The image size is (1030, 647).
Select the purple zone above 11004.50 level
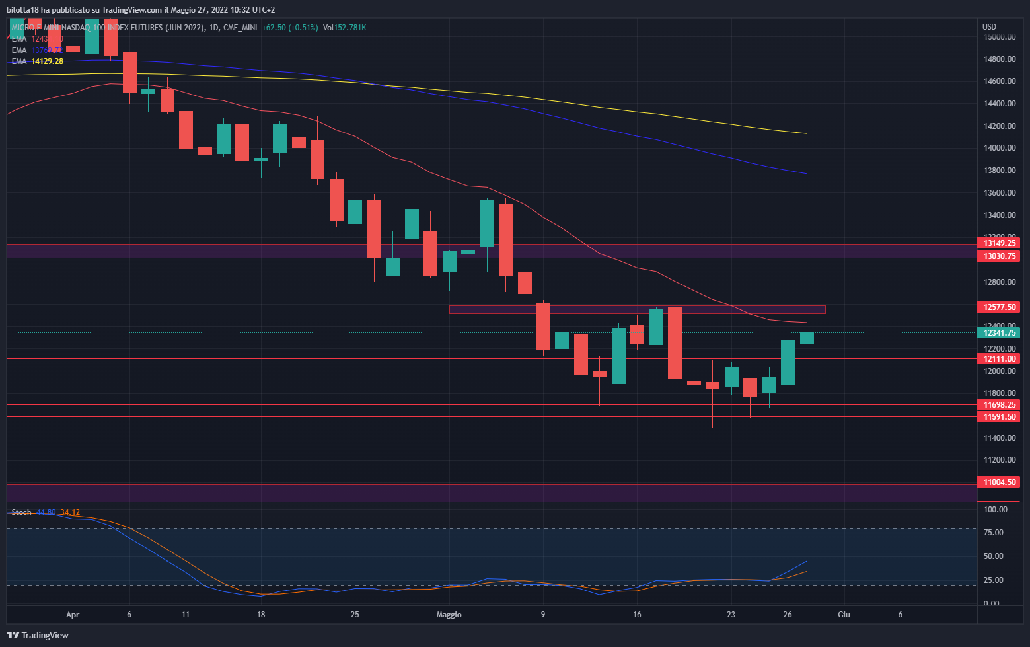point(492,493)
